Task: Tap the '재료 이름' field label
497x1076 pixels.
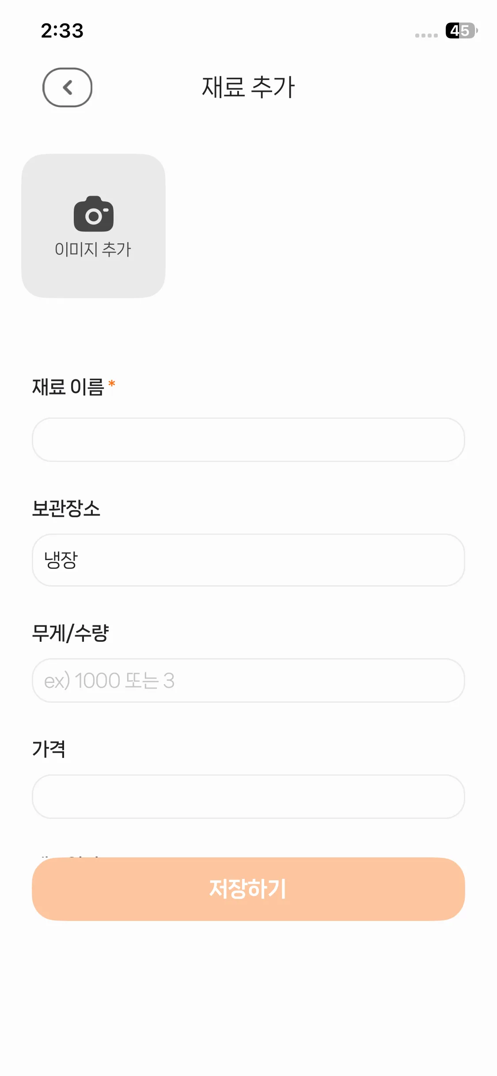Action: [x=68, y=387]
